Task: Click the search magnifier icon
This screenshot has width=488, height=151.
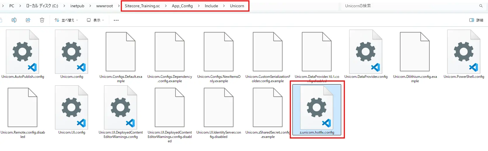Action: tap(481, 6)
